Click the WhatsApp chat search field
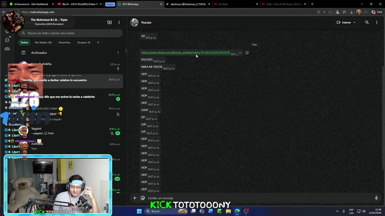The image size is (385, 216). click(x=70, y=33)
